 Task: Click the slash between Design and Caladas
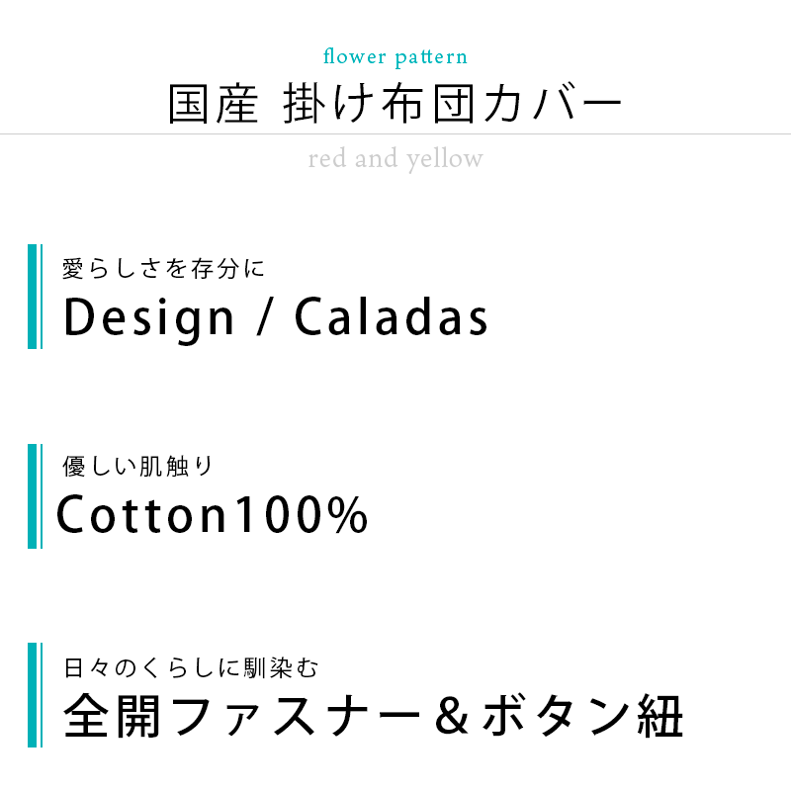point(264,318)
